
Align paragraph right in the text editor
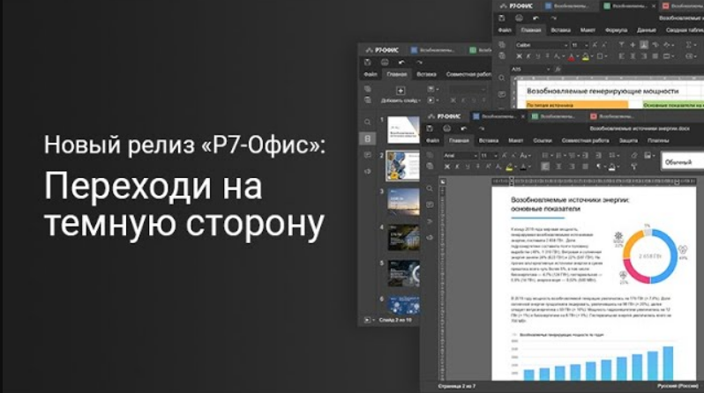571,167
